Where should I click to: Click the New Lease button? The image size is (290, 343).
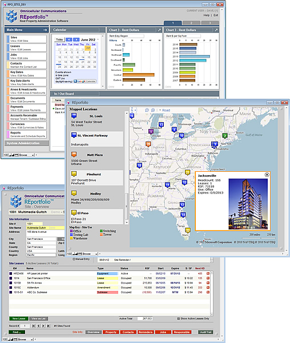(19, 318)
